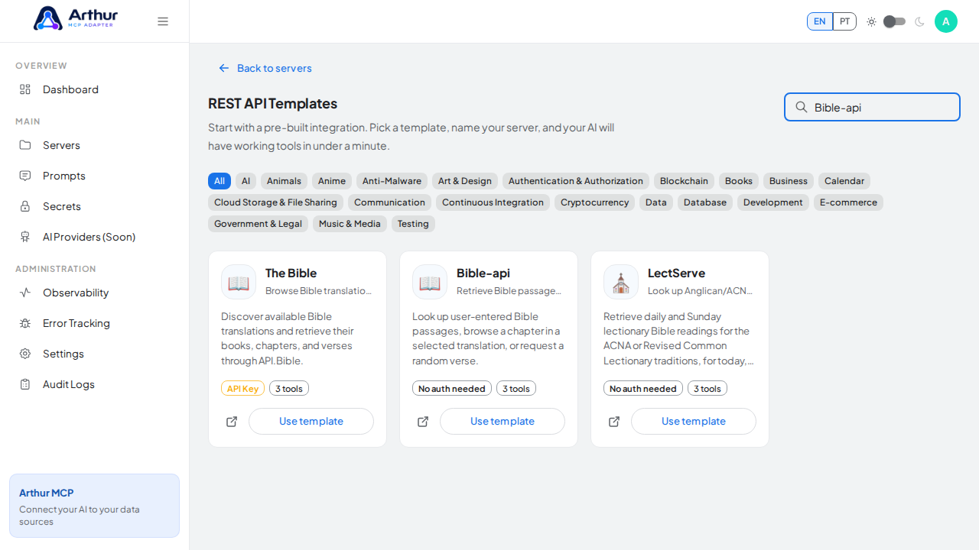Filter templates by Testing
Image resolution: width=979 pixels, height=550 pixels.
coord(413,224)
